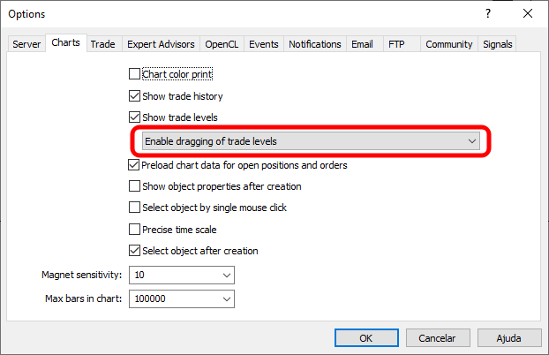Enable the Chart color print checkbox
This screenshot has width=549, height=355.
(134, 74)
